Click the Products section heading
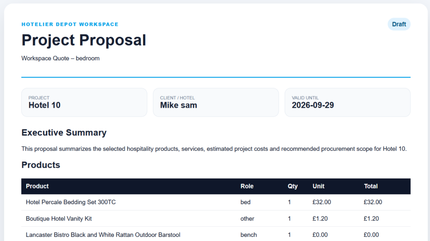This screenshot has width=430, height=241. (41, 165)
